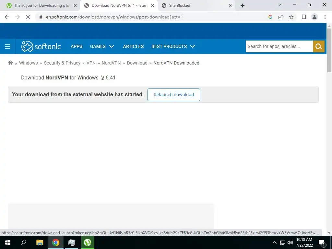Viewport: 332px width, 249px height.
Task: Close the Site Blocked tab
Action: click(x=230, y=6)
